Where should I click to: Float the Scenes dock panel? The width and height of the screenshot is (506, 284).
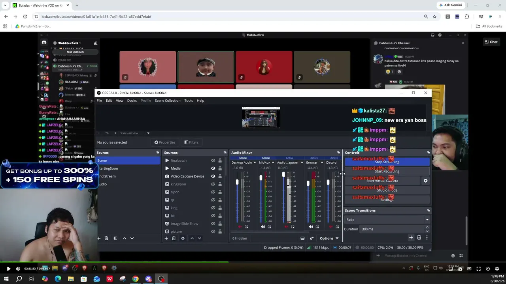coord(158,153)
